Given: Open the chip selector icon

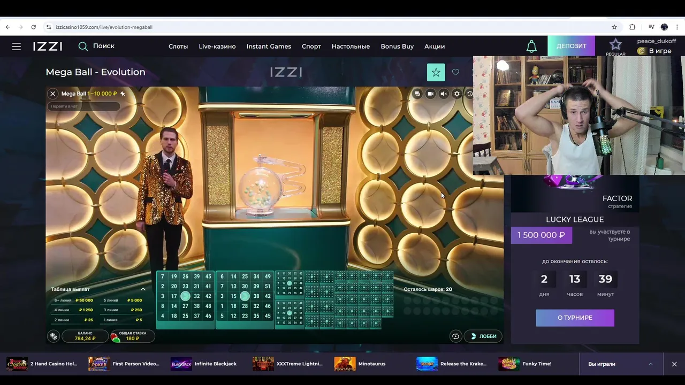Looking at the screenshot, I should point(54,336).
